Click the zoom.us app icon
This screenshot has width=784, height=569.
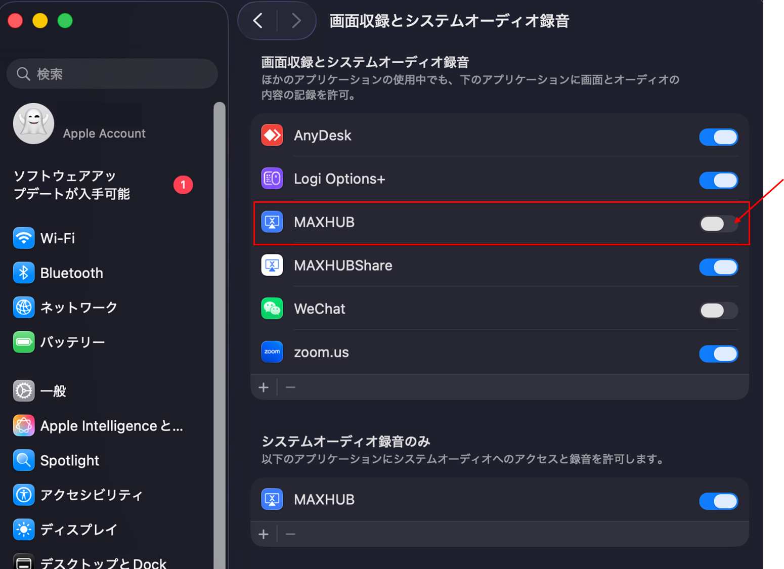coord(272,352)
